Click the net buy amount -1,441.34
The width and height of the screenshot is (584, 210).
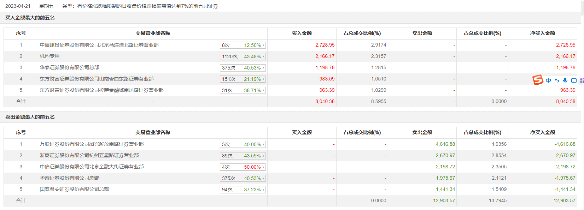coord(565,189)
